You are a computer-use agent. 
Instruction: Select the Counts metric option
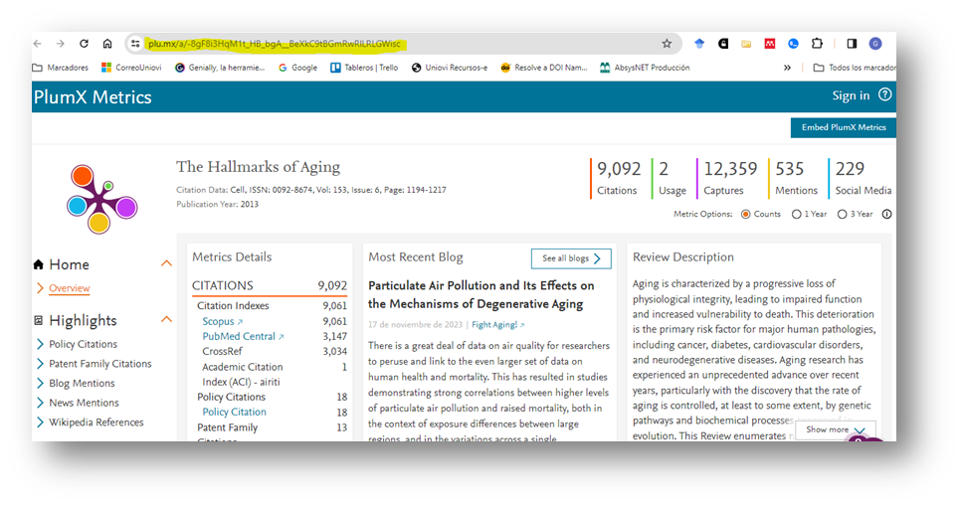click(745, 214)
